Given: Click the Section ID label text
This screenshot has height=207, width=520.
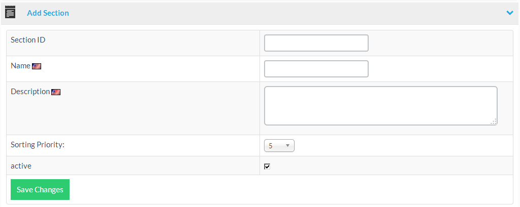Looking at the screenshot, I should (28, 39).
